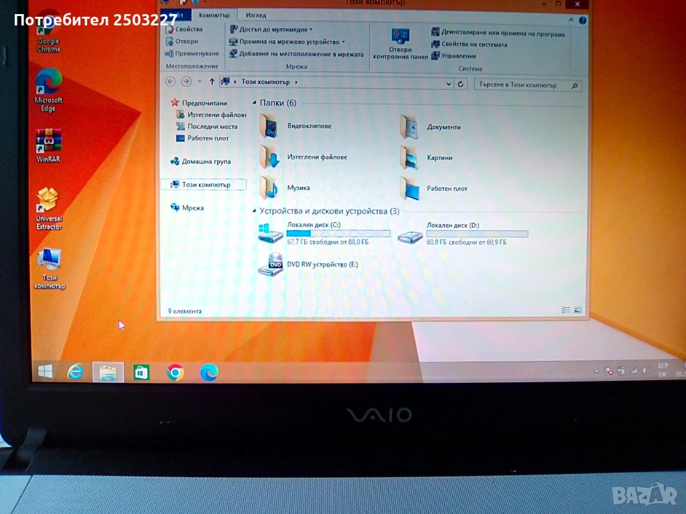Select the Компютър ribbon tab
The height and width of the screenshot is (514, 686).
coord(214,15)
